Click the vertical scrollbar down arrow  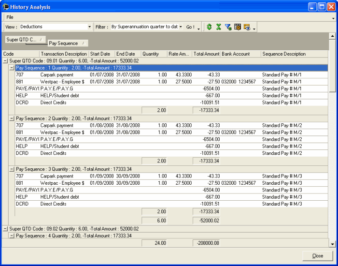(332, 244)
